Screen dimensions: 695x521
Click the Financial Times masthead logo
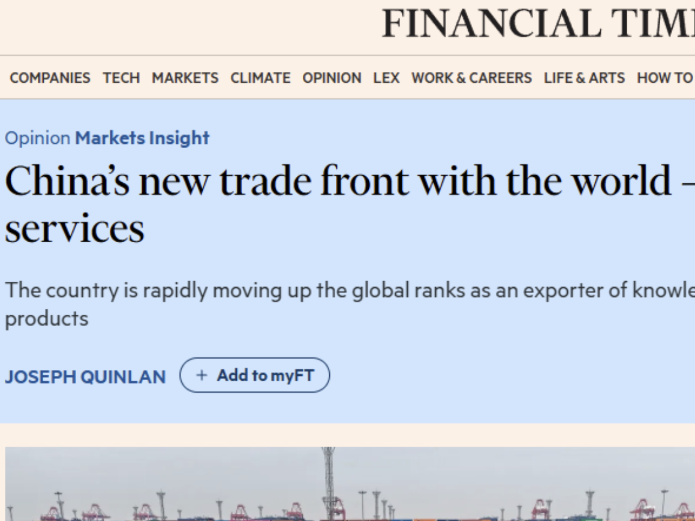point(538,24)
